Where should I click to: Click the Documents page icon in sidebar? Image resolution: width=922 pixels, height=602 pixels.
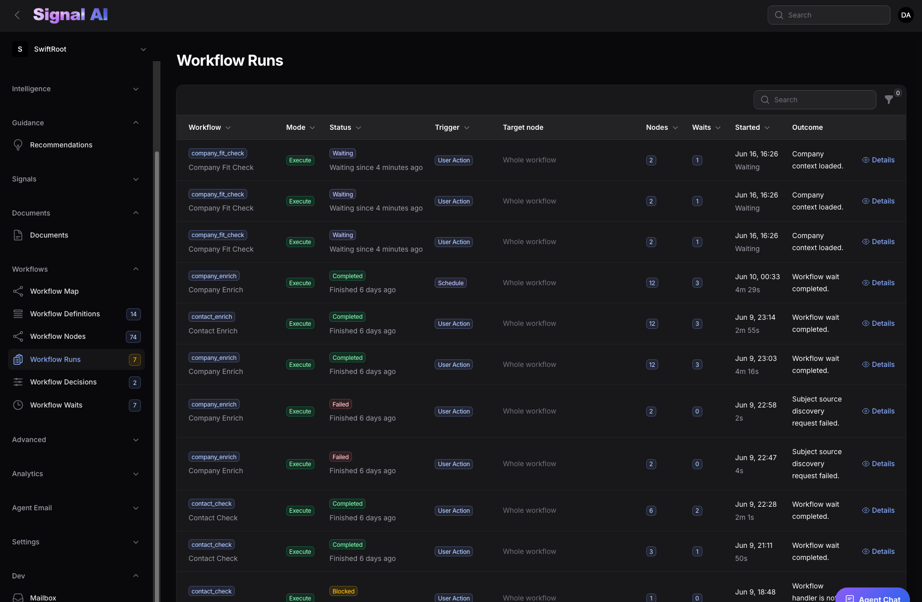[x=18, y=235]
